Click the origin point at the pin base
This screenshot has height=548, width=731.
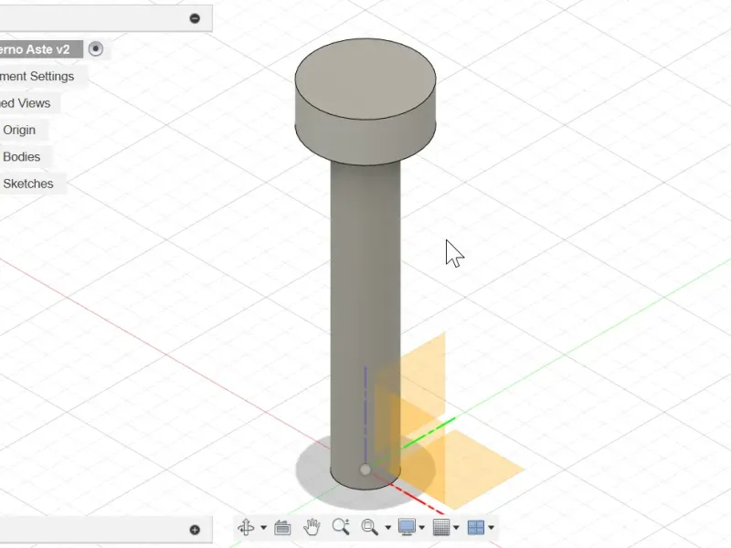coord(365,469)
